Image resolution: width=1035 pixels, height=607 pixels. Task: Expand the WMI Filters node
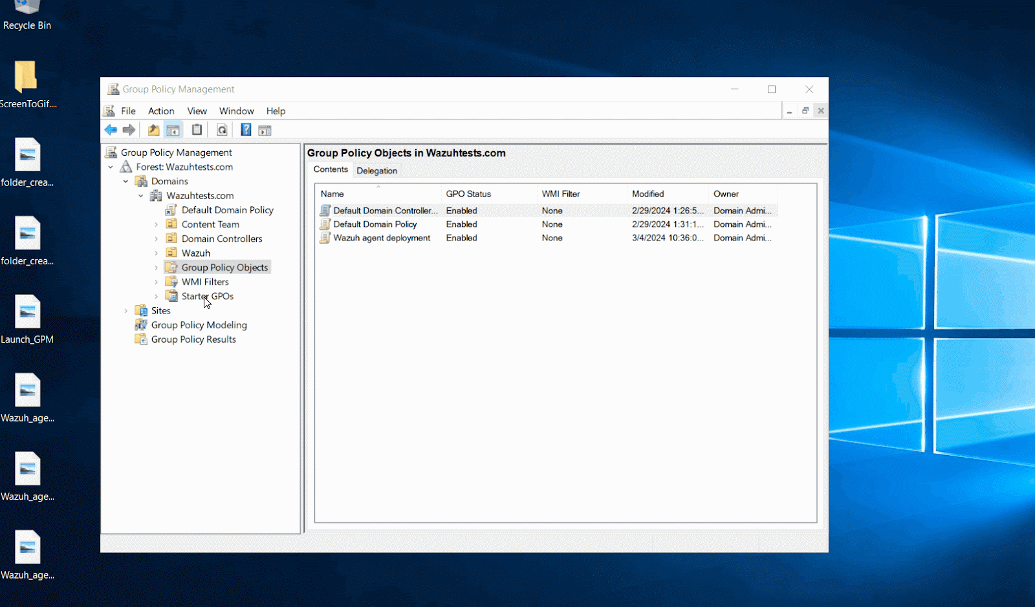(x=155, y=281)
